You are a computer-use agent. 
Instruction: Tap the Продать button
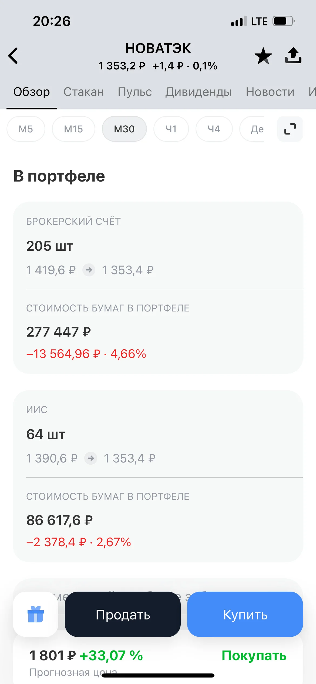pyautogui.click(x=123, y=614)
